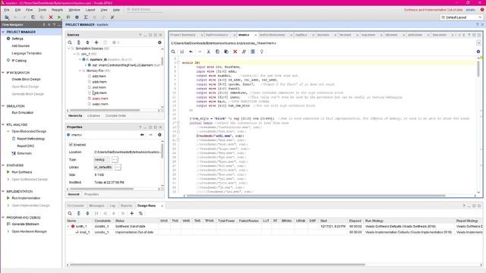Click Run Implementation in Flow Navigator
Viewport: 486px width, 273px height.
pyautogui.click(x=26, y=198)
